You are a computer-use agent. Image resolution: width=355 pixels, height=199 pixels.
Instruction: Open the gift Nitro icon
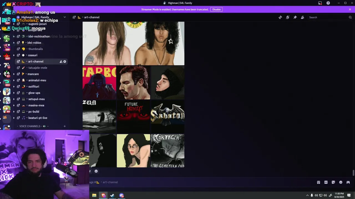click(318, 182)
